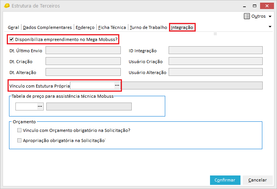Open lookup for Vínculo com Estutura Própria
Viewport: 277px width, 189px height.
pyautogui.click(x=117, y=85)
